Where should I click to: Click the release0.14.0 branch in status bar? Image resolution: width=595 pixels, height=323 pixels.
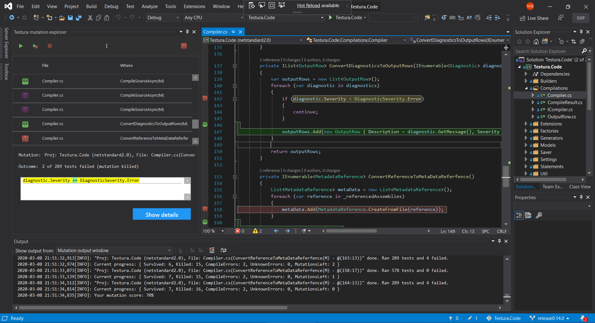(x=550, y=318)
